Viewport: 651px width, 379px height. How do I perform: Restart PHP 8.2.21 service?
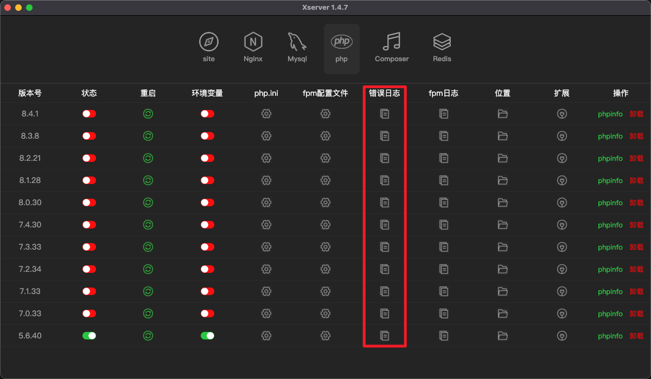tap(148, 158)
